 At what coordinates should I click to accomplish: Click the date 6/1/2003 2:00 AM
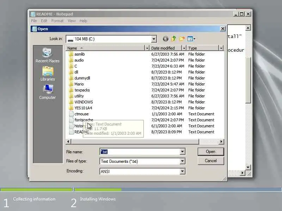point(167,126)
